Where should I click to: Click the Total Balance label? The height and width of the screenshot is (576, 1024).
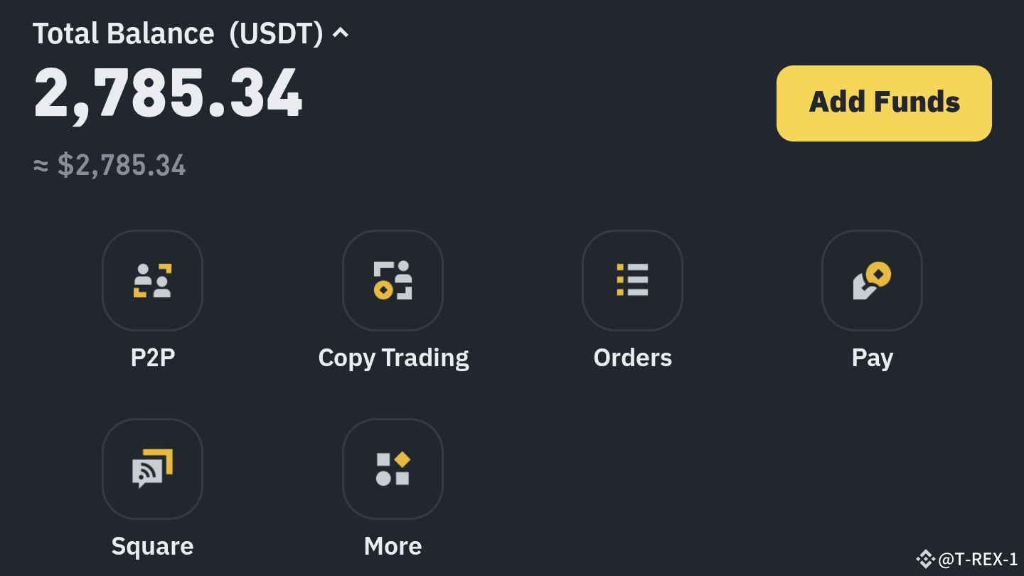pos(123,33)
